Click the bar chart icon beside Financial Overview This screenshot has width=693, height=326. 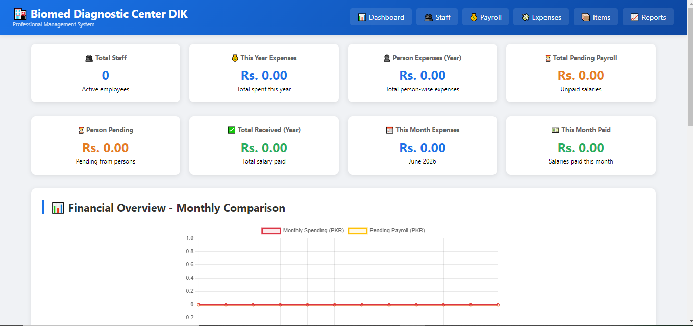tap(58, 208)
